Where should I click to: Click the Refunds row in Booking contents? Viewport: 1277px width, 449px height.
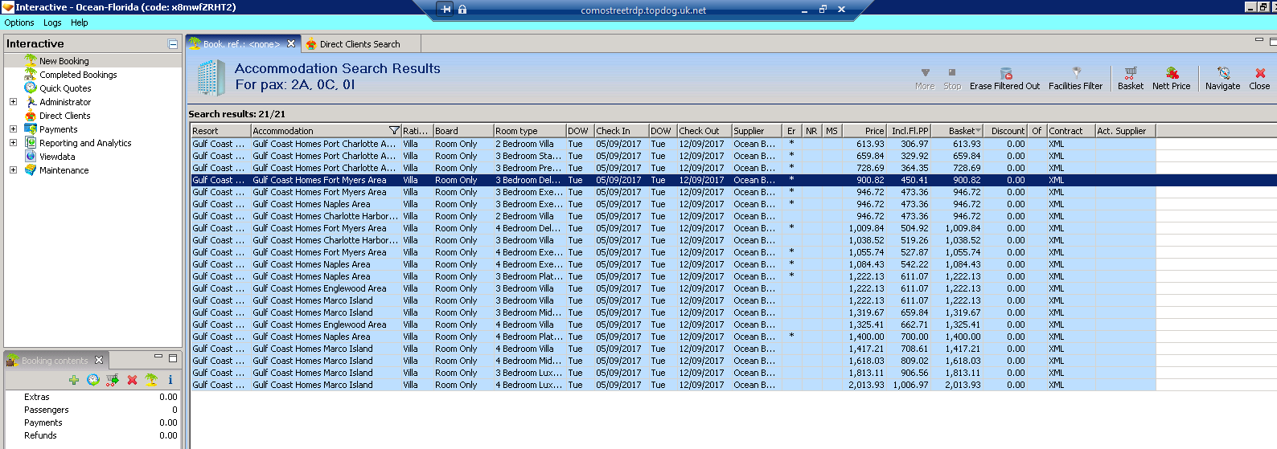[x=93, y=435]
